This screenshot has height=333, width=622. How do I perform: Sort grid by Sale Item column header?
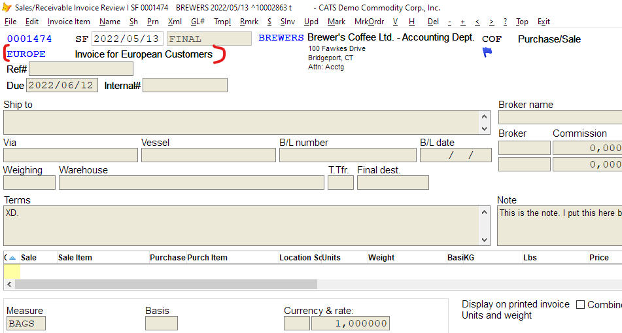point(75,258)
